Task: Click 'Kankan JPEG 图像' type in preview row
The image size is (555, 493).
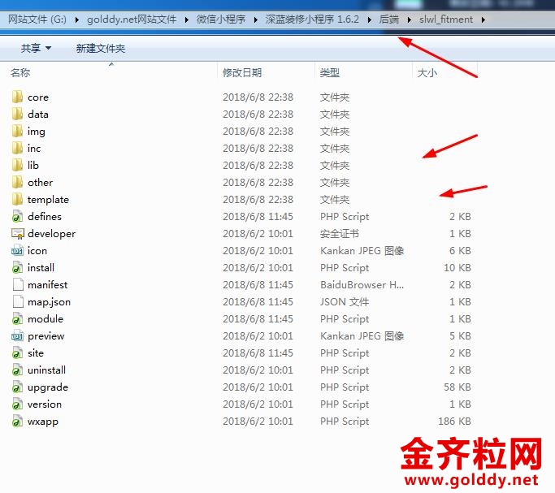Action: click(362, 336)
